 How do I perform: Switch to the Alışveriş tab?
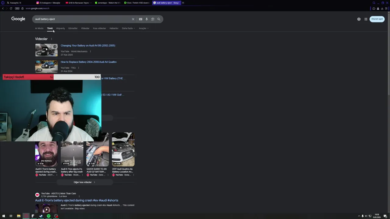coord(60,28)
